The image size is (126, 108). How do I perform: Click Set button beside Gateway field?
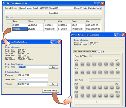tap(53, 84)
